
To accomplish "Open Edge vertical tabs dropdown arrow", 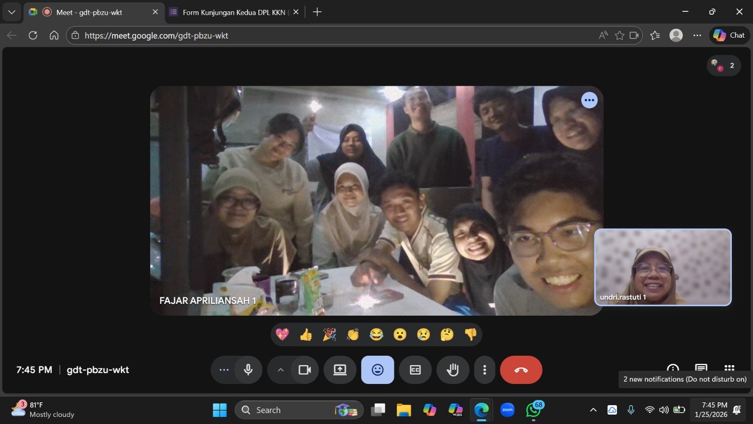I will click(11, 12).
